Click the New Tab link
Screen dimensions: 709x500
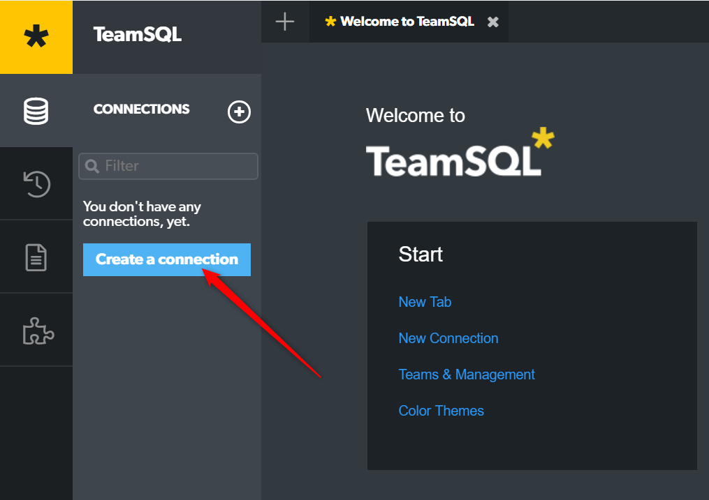(425, 302)
